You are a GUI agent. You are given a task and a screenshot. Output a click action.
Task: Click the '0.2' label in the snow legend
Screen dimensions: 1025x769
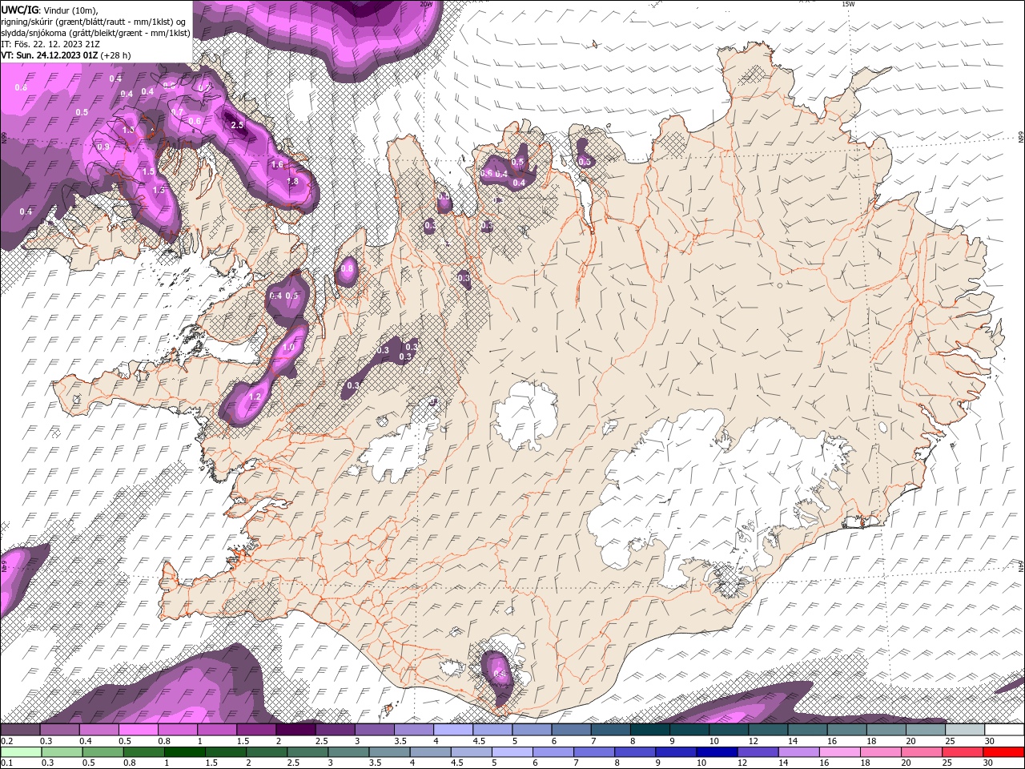(7, 741)
